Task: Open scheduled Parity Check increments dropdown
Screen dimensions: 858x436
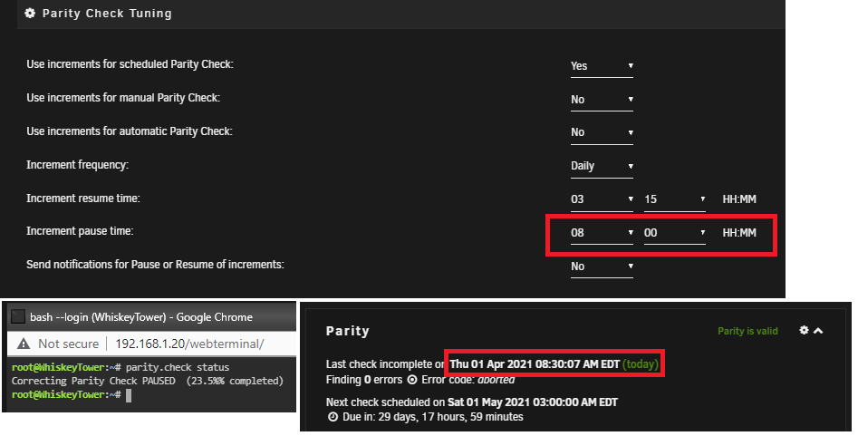Action: click(x=602, y=66)
